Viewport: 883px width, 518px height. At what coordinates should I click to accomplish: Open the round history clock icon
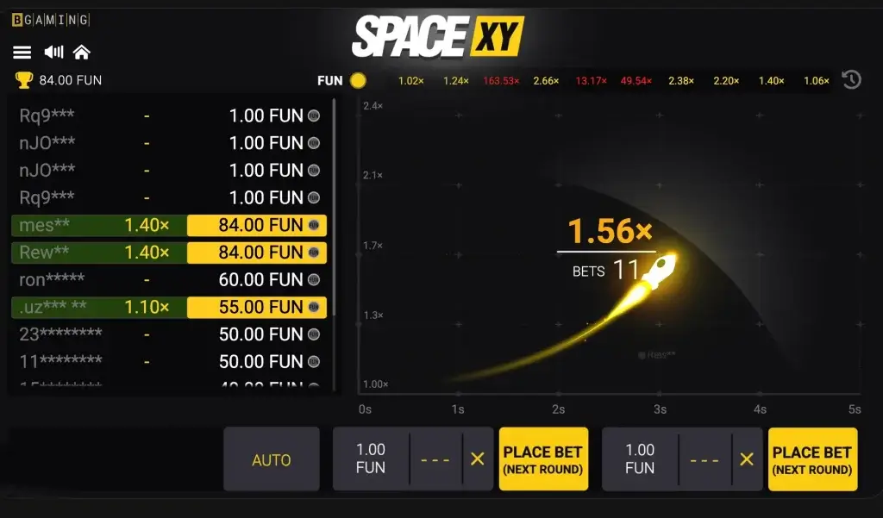pos(851,80)
